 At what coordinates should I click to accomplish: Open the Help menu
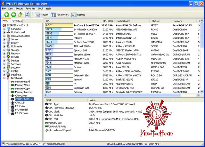pos(48,9)
